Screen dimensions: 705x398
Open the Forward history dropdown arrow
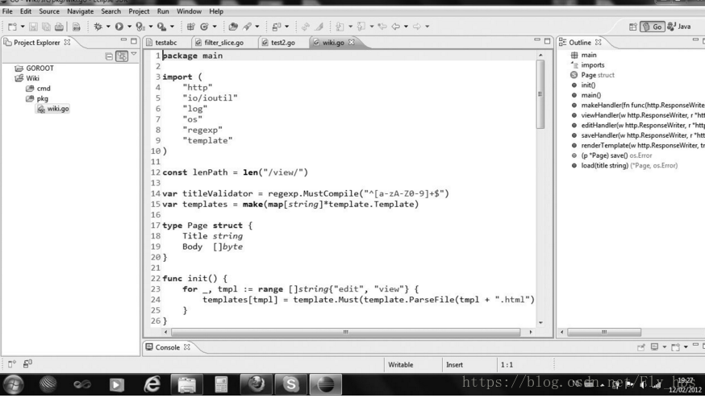428,27
